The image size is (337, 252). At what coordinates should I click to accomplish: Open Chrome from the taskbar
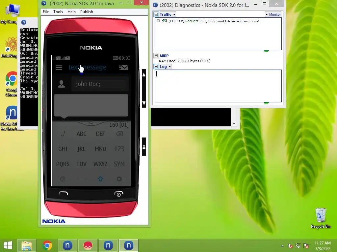pyautogui.click(x=47, y=245)
